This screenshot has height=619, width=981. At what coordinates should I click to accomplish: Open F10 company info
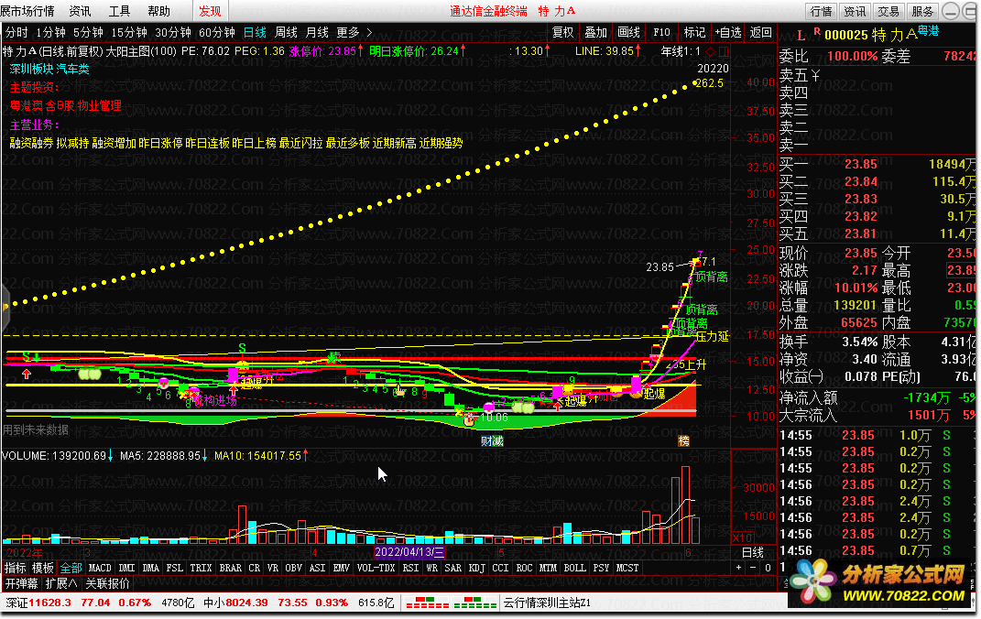[x=661, y=33]
